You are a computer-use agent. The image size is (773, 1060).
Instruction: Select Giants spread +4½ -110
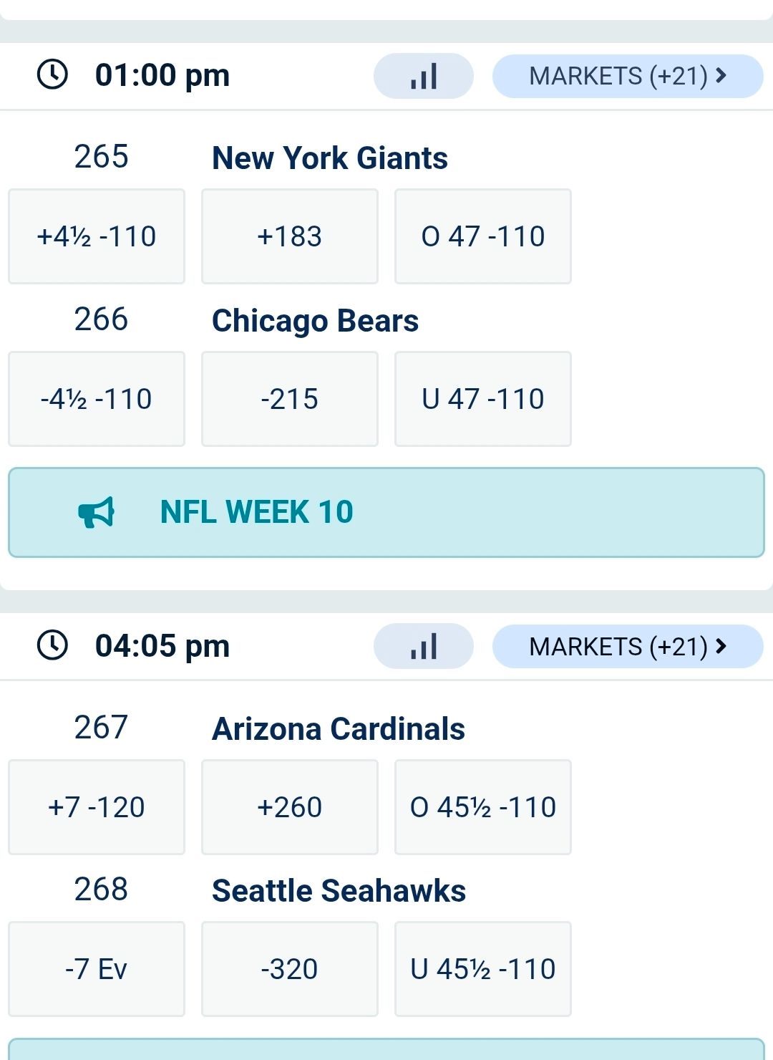click(x=97, y=236)
